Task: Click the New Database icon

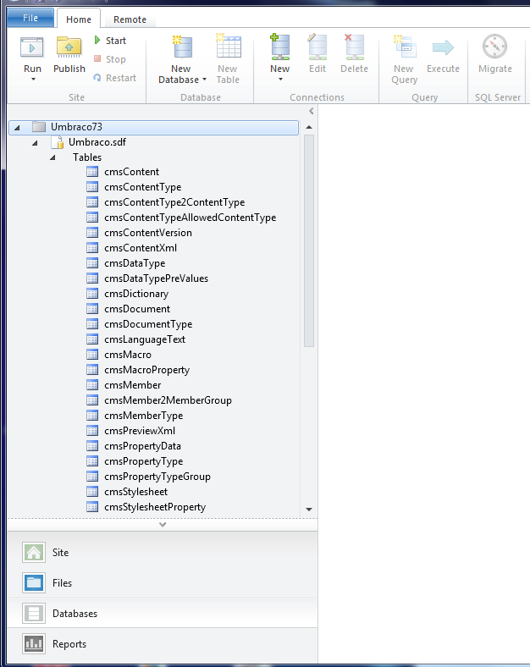Action: [182, 47]
